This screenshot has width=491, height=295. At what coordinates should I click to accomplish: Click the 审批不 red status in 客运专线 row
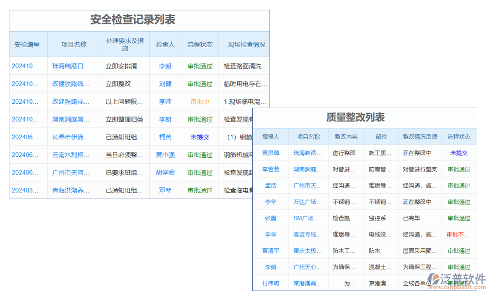459,234
